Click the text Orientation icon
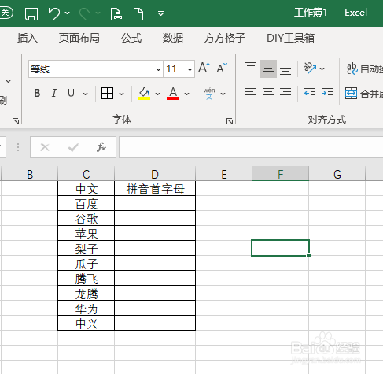This screenshot has width=383, height=374. click(x=310, y=69)
